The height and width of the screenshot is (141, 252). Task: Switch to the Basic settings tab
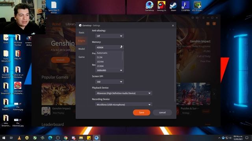[82, 33]
